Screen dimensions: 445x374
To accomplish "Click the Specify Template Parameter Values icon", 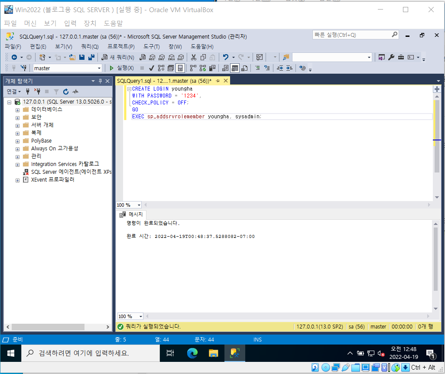I will coord(302,68).
